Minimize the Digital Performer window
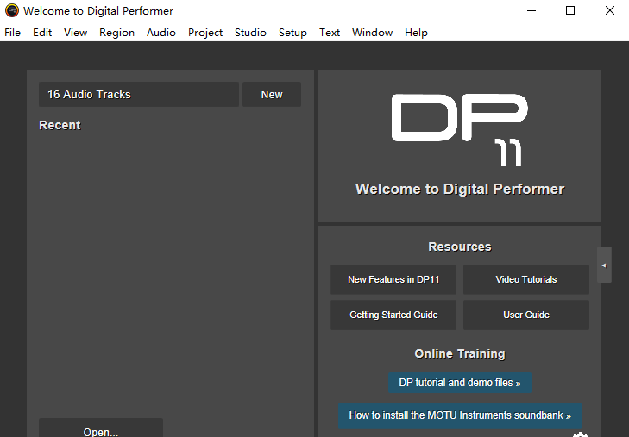This screenshot has width=629, height=437. pyautogui.click(x=532, y=10)
